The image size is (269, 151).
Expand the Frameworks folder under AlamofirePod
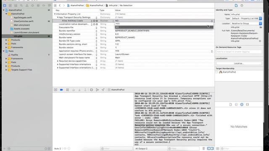[x=6, y=47]
